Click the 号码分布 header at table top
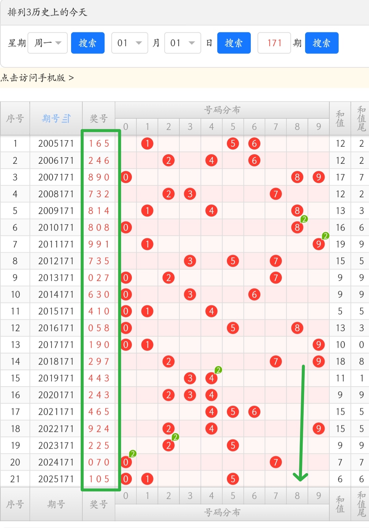369x528 pixels. click(x=222, y=110)
